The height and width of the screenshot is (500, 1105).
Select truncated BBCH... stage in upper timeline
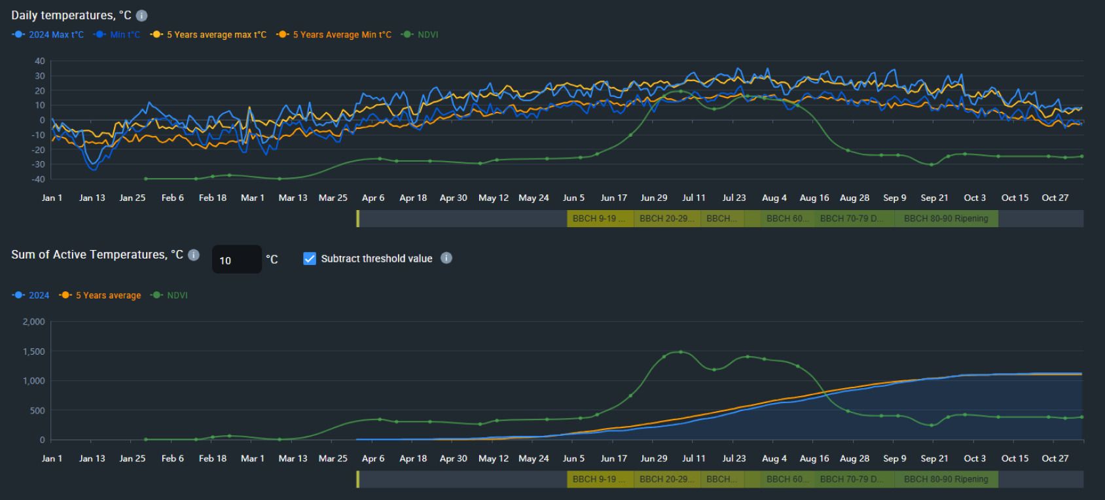tap(723, 219)
